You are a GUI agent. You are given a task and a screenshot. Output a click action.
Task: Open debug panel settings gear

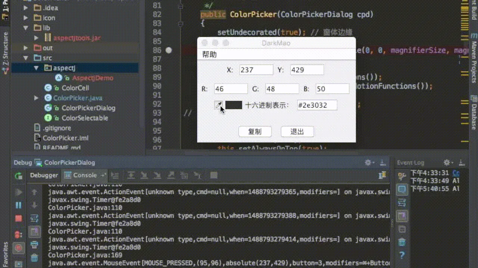pos(368,163)
